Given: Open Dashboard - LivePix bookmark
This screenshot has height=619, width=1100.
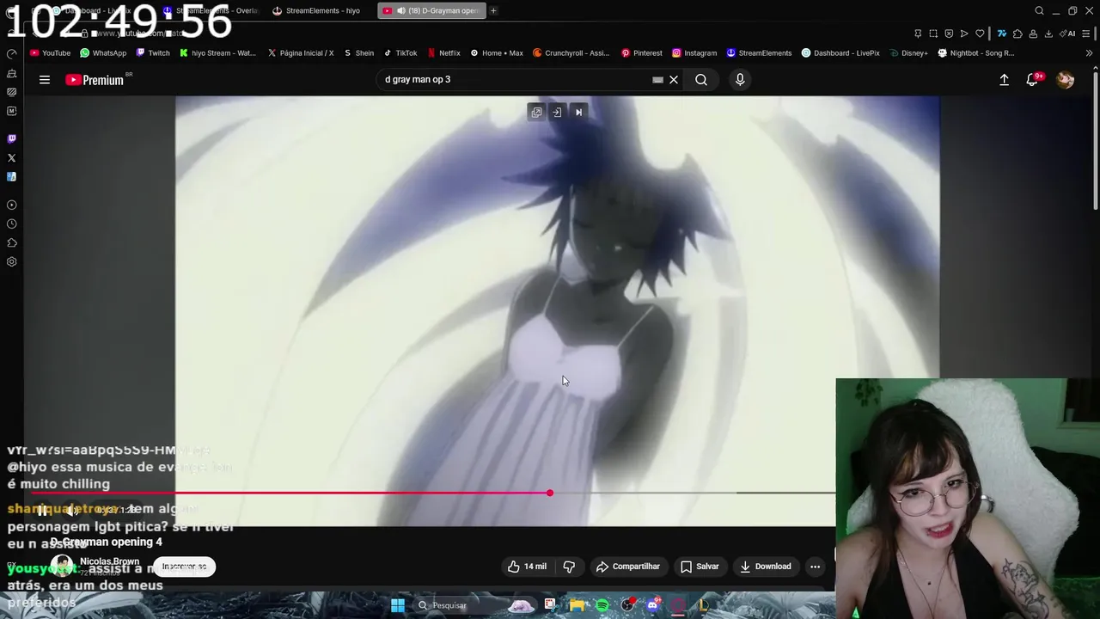Looking at the screenshot, I should click(840, 52).
